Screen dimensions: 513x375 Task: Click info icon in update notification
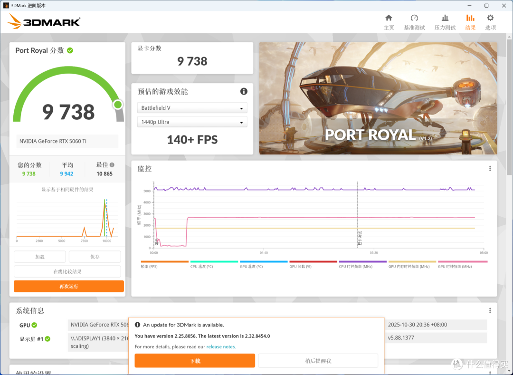[x=137, y=325]
